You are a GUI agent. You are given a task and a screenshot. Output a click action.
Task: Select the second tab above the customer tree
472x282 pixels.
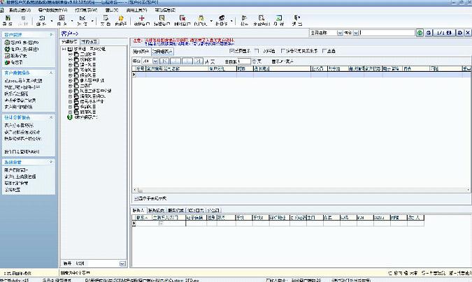90,42
